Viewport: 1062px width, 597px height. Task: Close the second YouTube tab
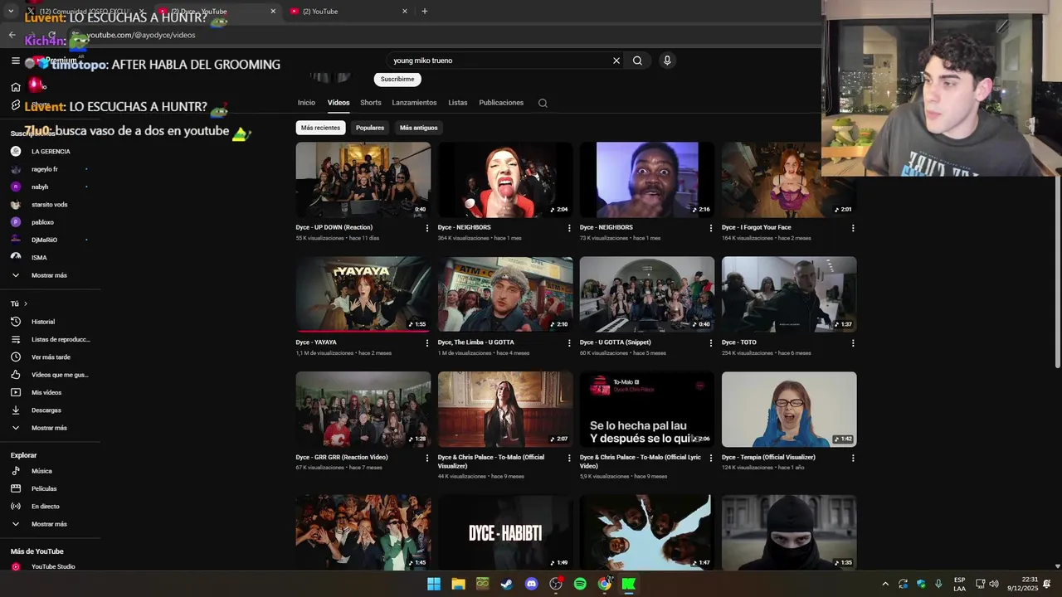[x=405, y=12]
